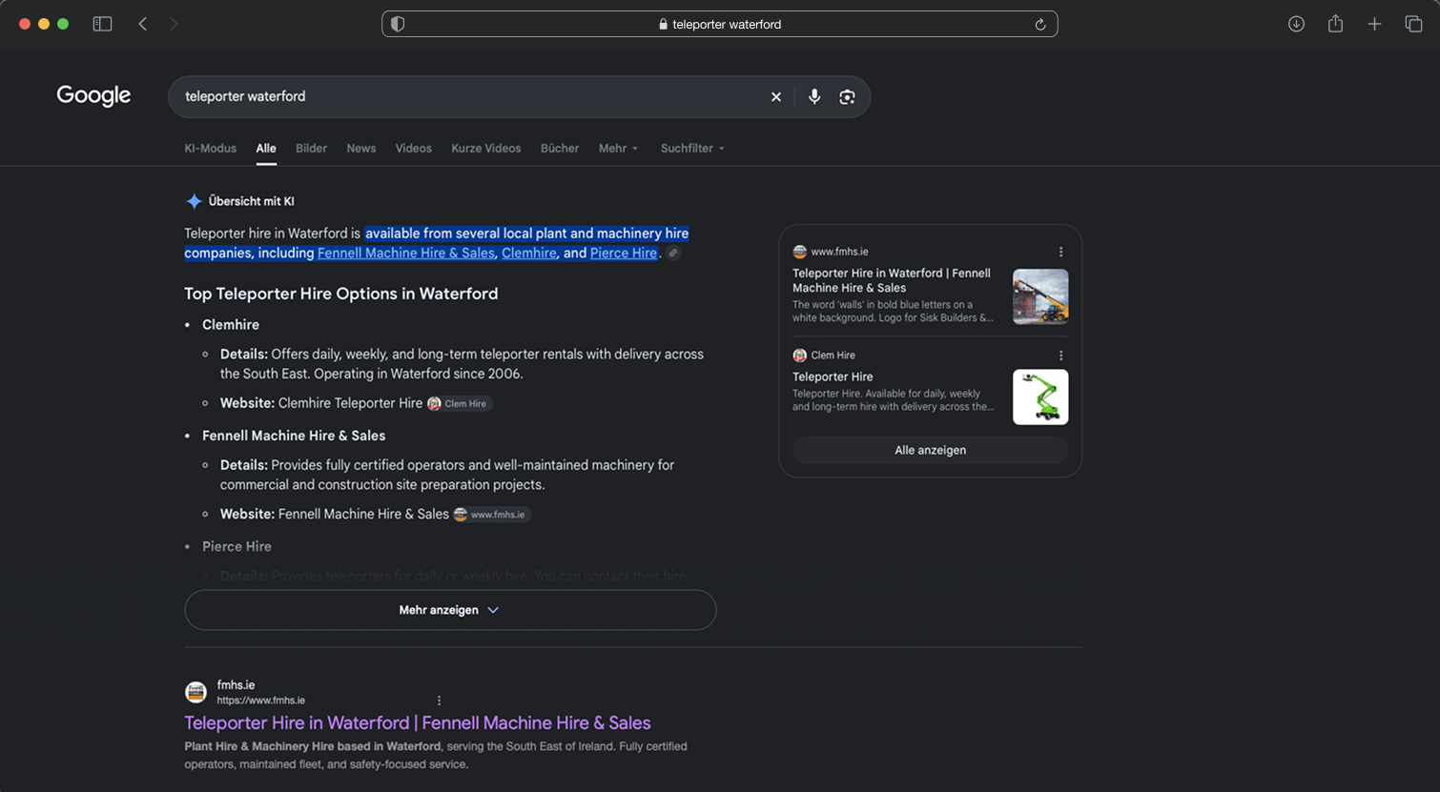Switch to Kurze Videos tab

tap(486, 149)
